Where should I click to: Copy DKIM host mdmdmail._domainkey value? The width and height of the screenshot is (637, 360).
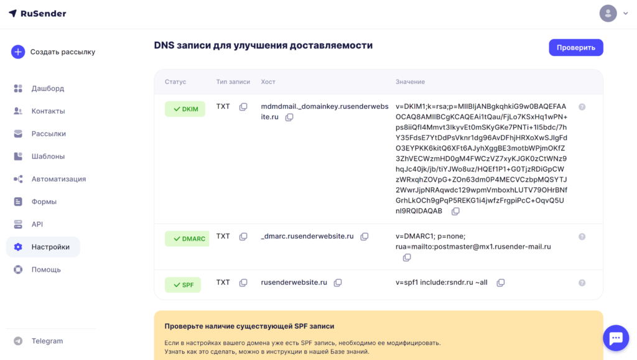(x=289, y=118)
